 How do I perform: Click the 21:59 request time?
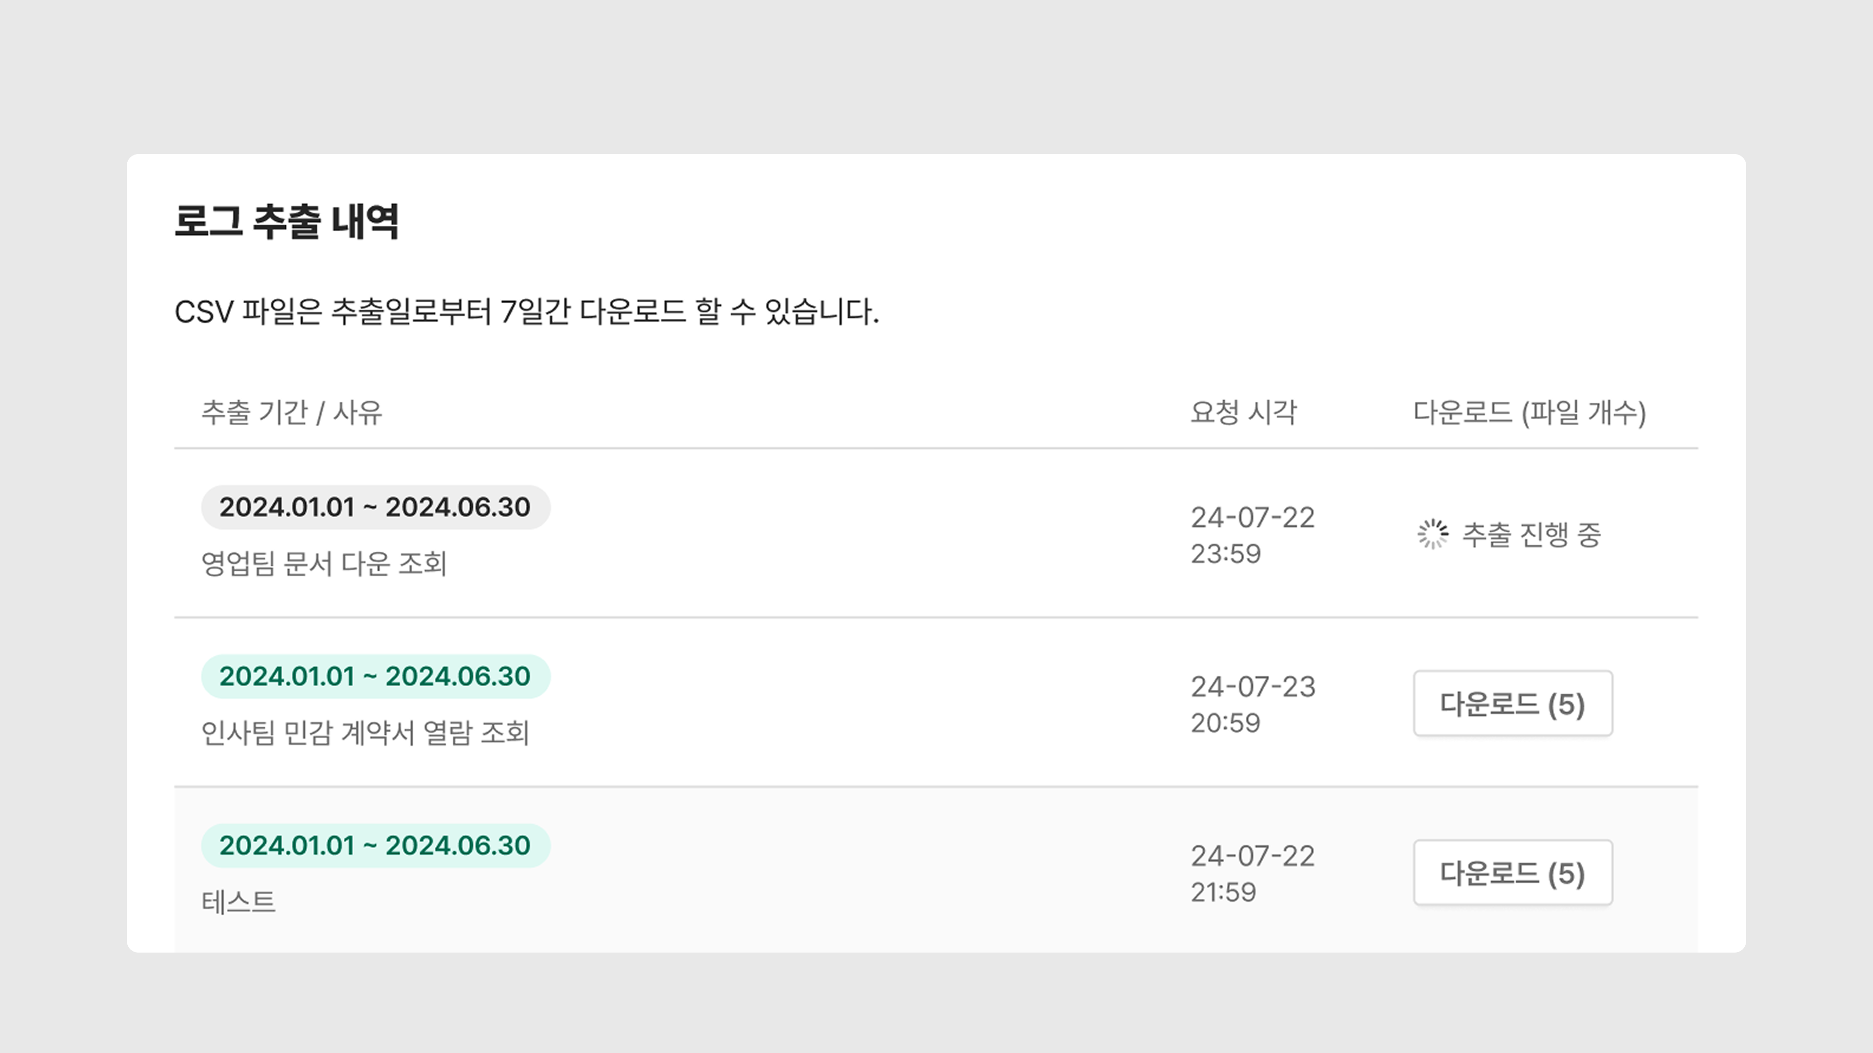(1224, 893)
